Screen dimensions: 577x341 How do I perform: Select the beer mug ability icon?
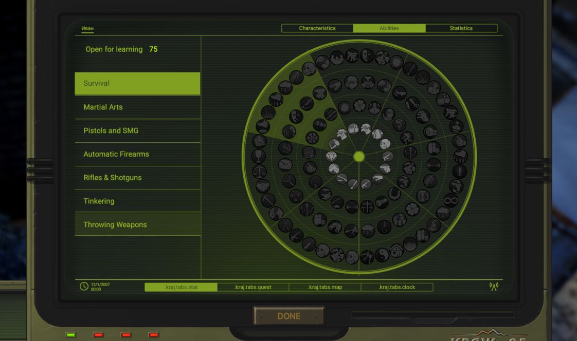[x=423, y=196]
